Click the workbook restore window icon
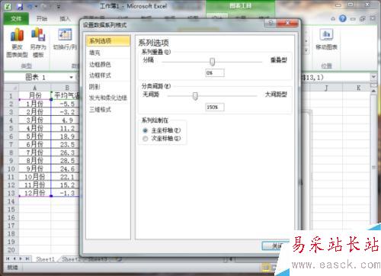The width and height of the screenshot is (381, 276). tap(363, 18)
